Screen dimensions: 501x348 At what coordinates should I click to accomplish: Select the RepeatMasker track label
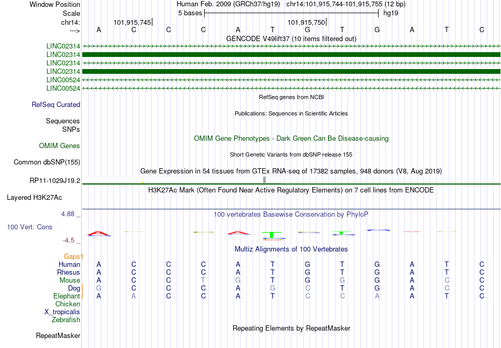tap(58, 335)
